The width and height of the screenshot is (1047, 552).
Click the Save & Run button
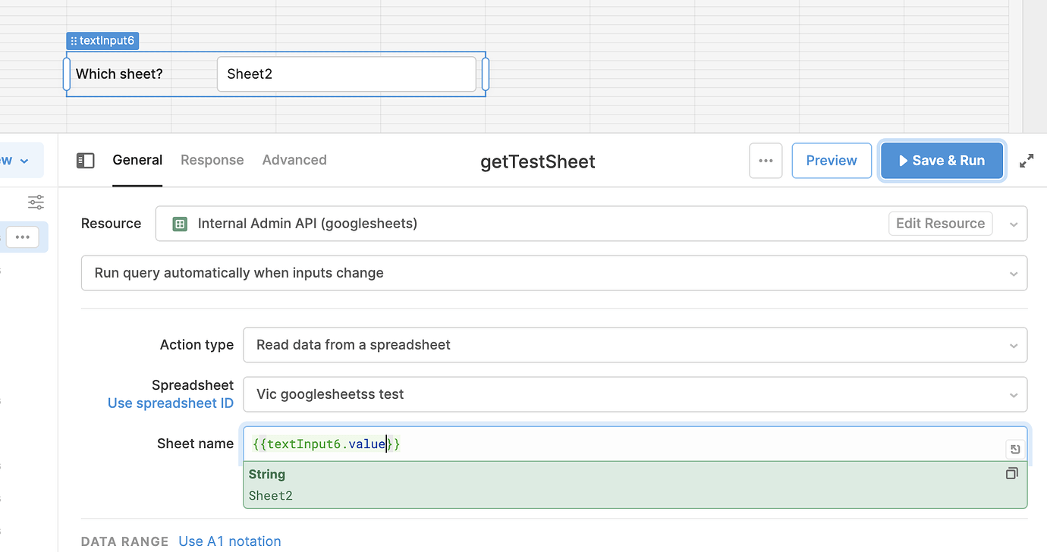942,160
